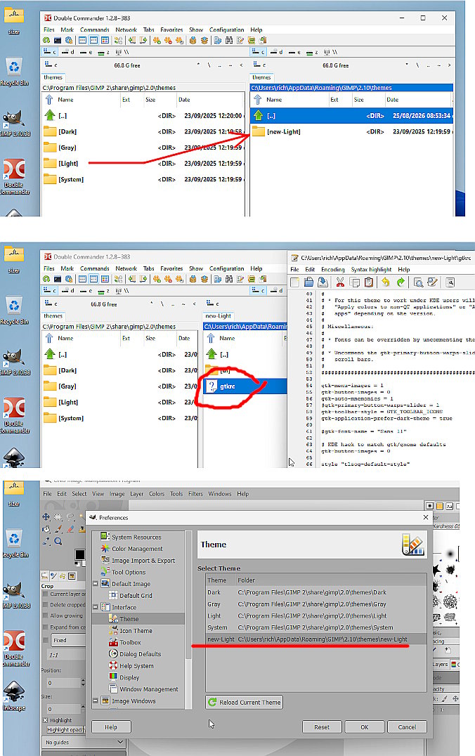Viewport: 475px width, 756px height.
Task: Click the 25/08/2026 08:53:34 date cell
Action: (x=421, y=116)
